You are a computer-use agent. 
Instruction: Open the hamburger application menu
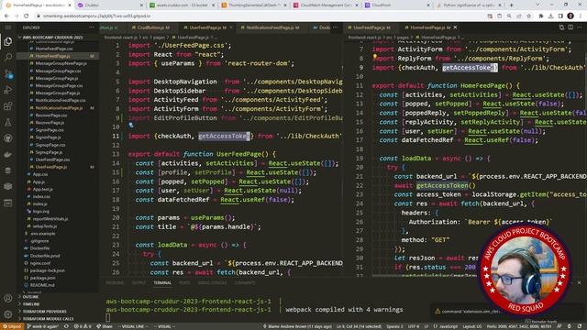pyautogui.click(x=8, y=27)
